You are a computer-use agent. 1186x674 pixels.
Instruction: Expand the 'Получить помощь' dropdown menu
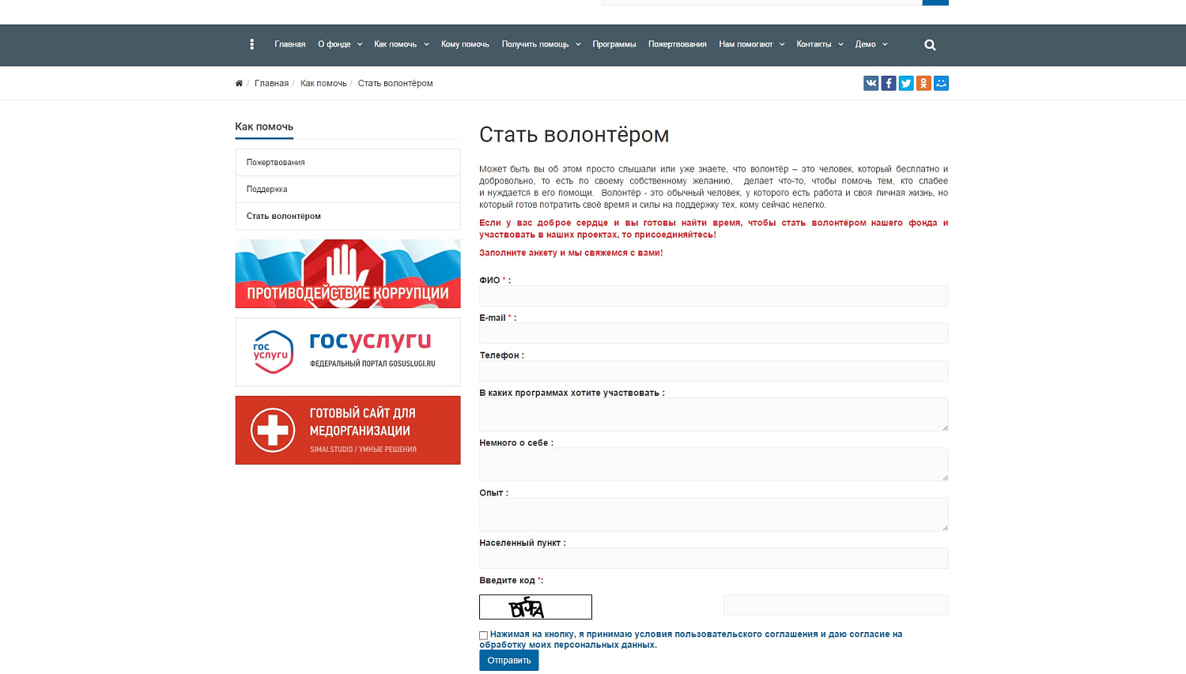tap(541, 44)
